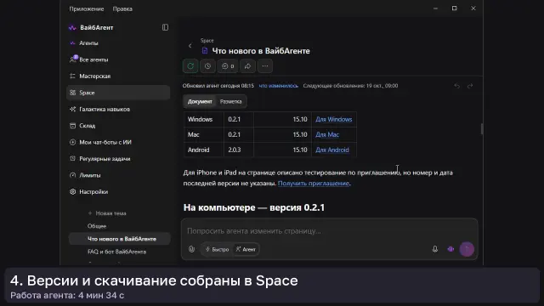Click the purple voice waveform icon
The height and width of the screenshot is (306, 544).
coord(450,249)
